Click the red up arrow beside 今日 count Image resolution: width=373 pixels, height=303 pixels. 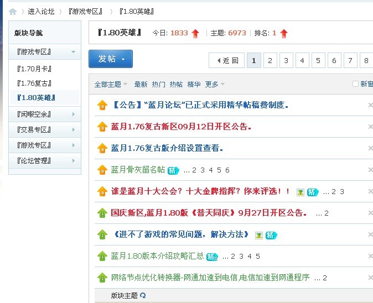[x=195, y=33]
